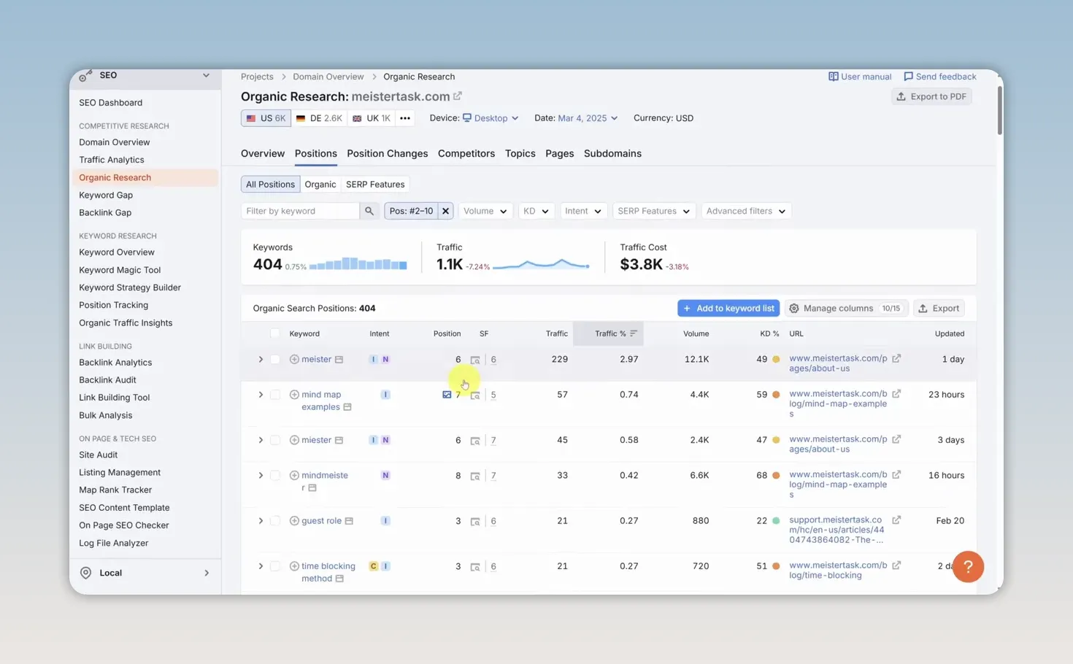Click keyword details icon after guest role

pos(349,521)
